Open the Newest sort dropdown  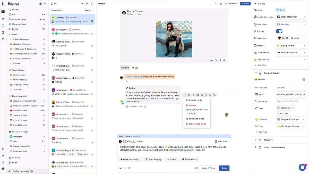click(89, 10)
